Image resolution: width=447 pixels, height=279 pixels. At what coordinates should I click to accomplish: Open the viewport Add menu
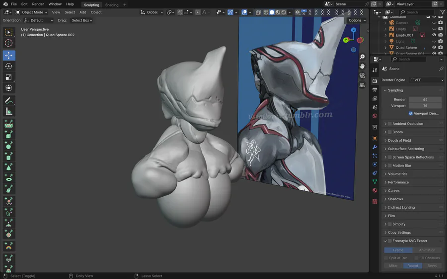[x=82, y=12]
